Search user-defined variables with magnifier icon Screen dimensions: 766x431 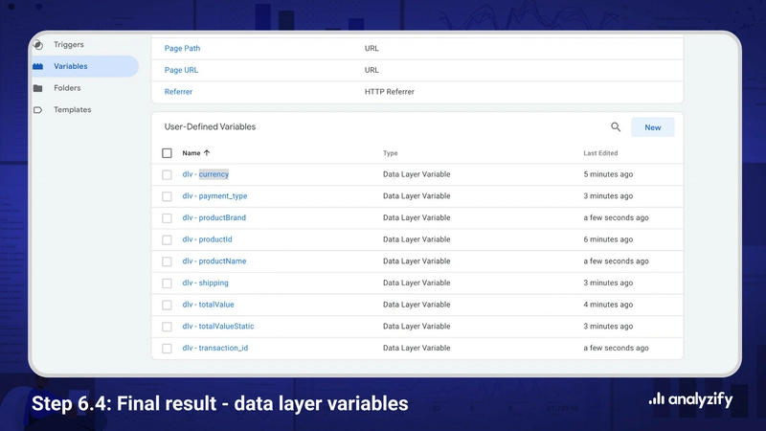[616, 127]
